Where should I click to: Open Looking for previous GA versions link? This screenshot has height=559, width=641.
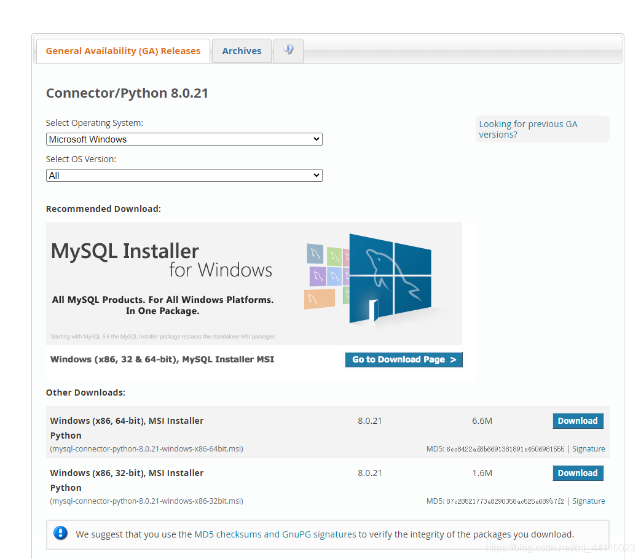(x=528, y=129)
